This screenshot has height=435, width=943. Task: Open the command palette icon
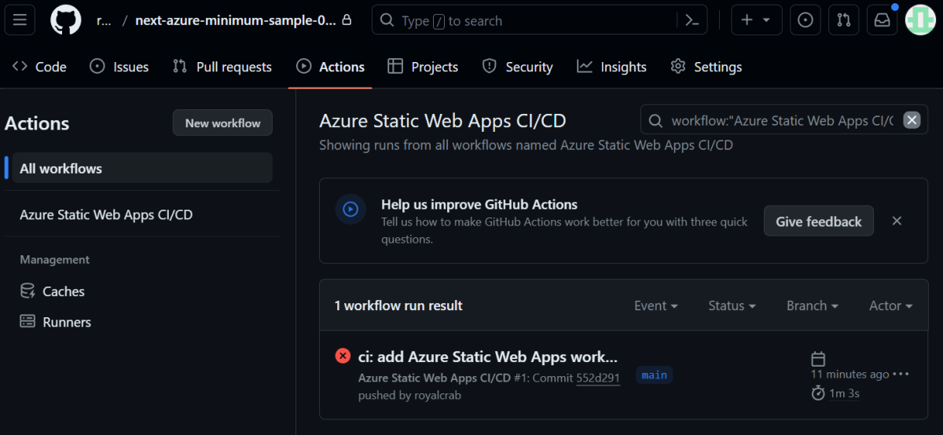tap(692, 20)
